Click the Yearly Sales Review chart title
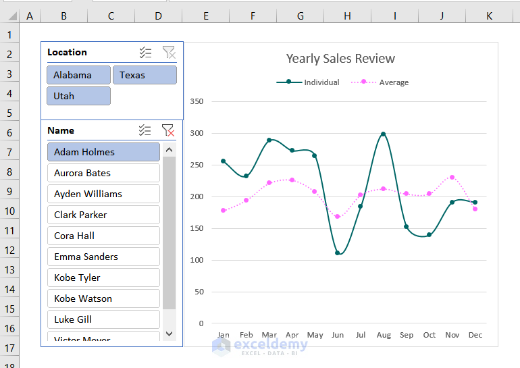The image size is (520, 368). [340, 59]
